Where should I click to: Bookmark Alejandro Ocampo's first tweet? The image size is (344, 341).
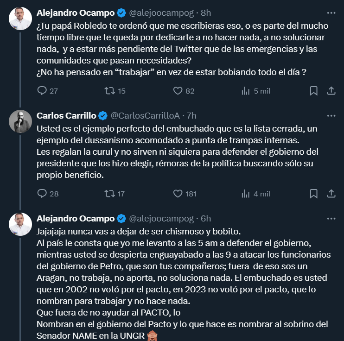pyautogui.click(x=314, y=91)
